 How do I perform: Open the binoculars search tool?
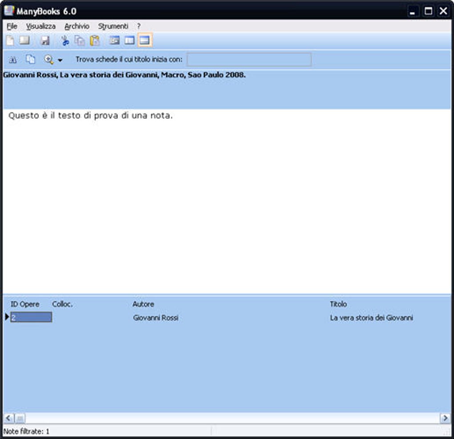click(12, 58)
